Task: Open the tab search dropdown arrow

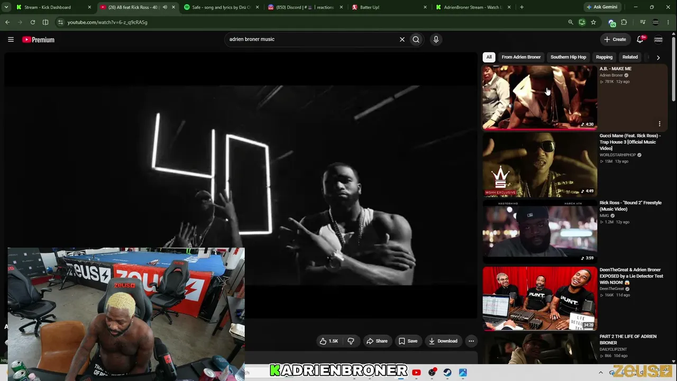Action: click(6, 7)
